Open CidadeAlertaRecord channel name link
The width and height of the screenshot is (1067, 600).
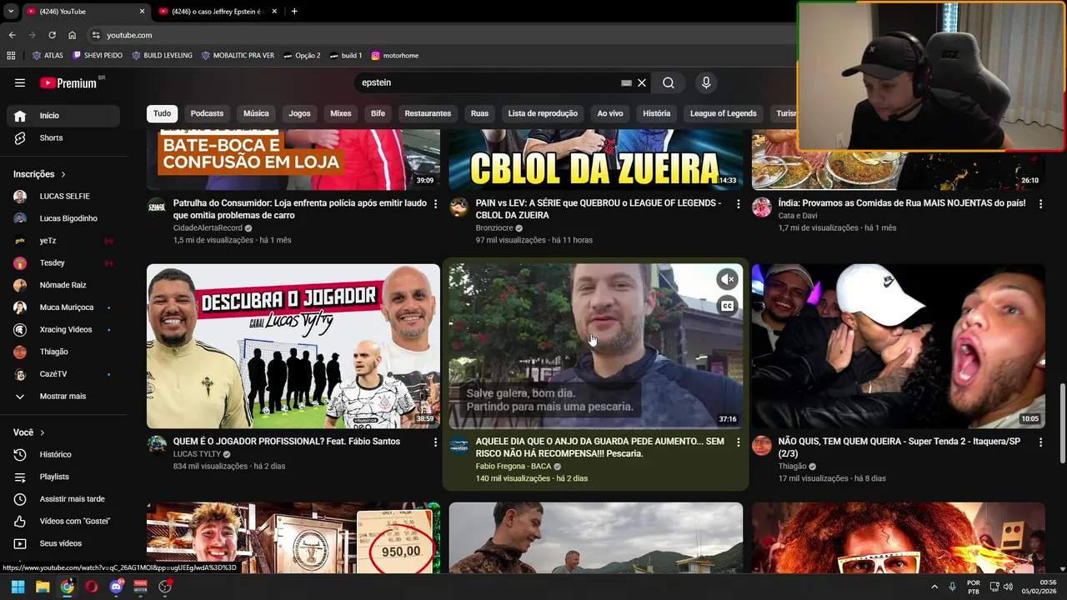(x=208, y=227)
